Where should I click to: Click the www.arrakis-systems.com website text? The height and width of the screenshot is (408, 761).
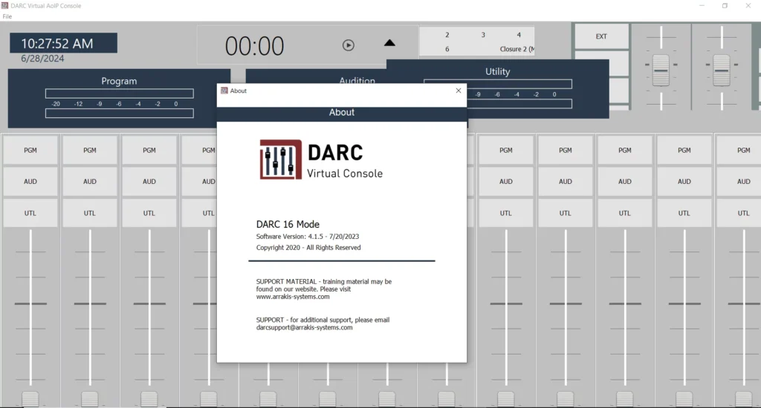click(x=293, y=297)
